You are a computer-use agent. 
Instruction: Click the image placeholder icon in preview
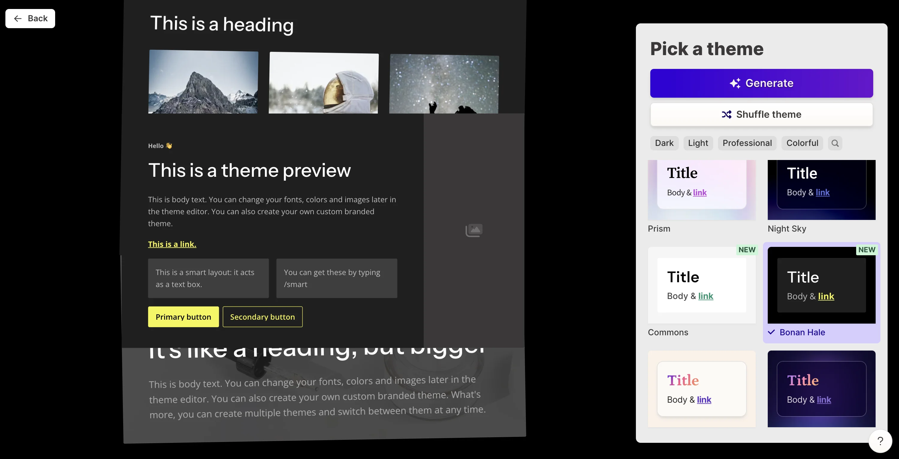click(x=473, y=230)
